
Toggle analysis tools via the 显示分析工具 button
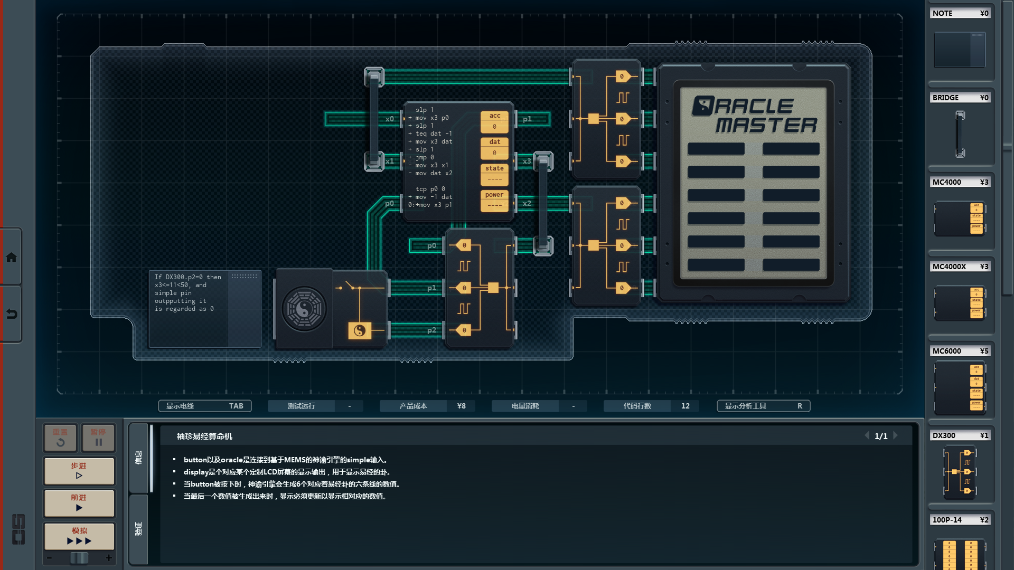[x=763, y=406]
